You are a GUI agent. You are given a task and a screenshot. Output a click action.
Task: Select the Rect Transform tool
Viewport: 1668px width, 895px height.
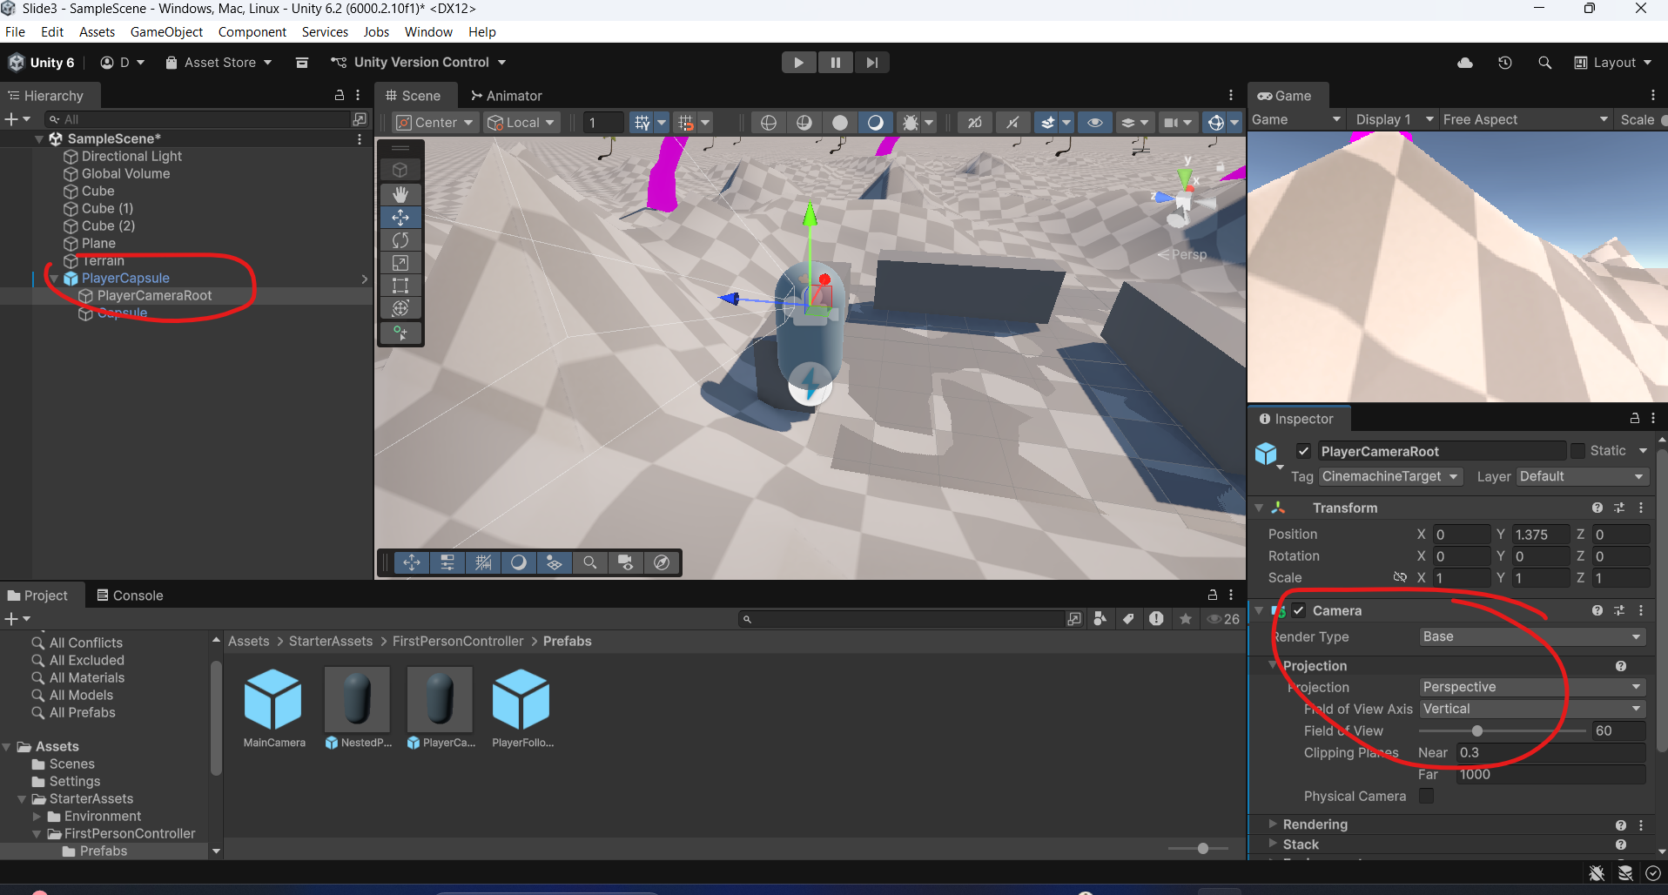click(x=400, y=285)
